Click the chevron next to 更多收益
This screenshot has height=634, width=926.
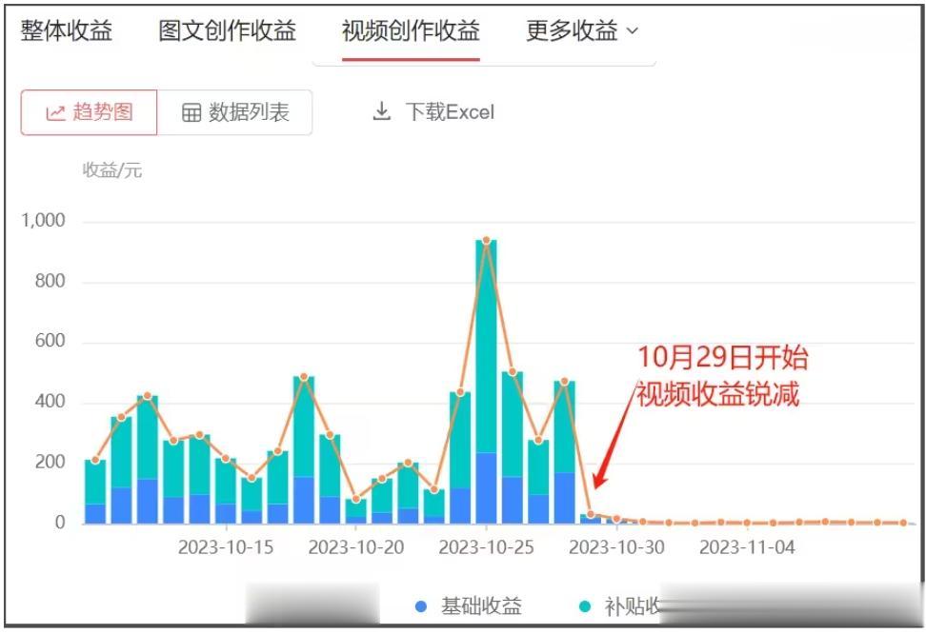(632, 30)
